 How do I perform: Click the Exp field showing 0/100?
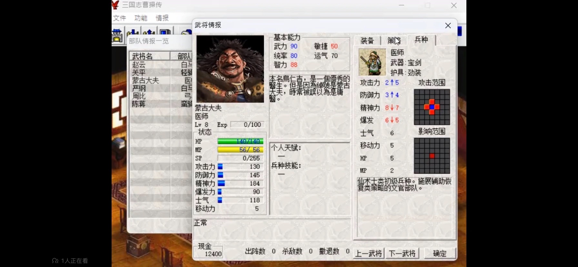248,124
